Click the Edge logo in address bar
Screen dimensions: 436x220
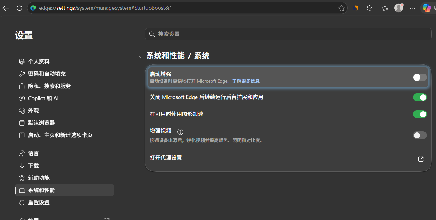tap(33, 8)
